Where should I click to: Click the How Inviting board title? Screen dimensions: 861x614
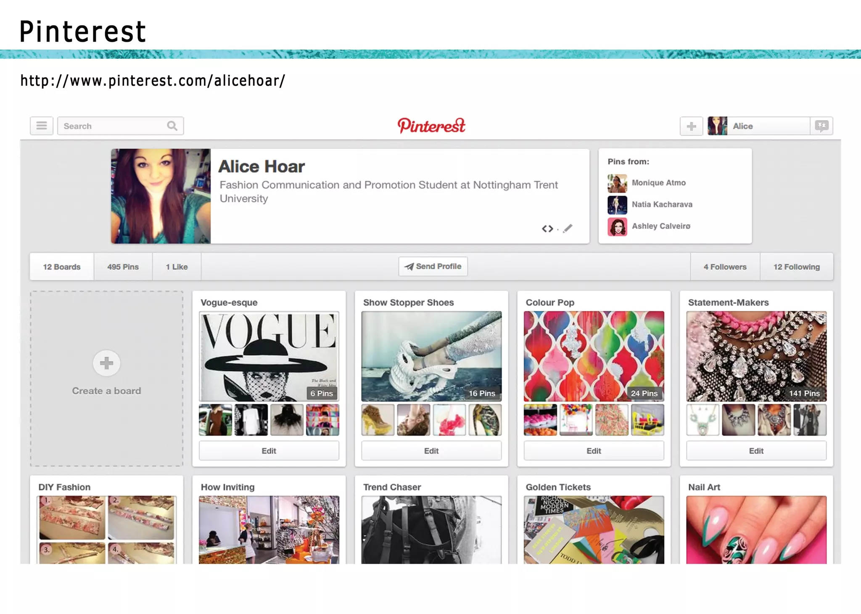click(x=227, y=487)
